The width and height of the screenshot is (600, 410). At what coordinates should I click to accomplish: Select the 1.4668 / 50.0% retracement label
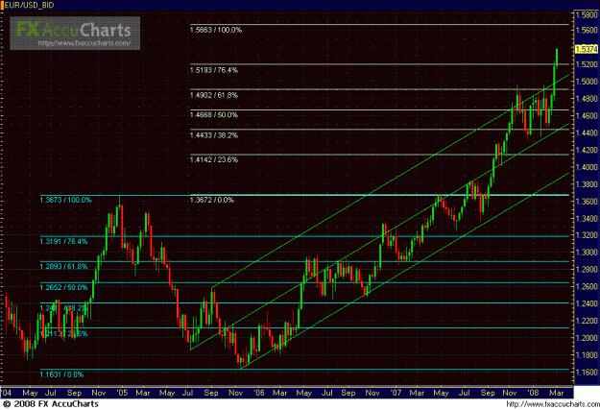click(214, 115)
